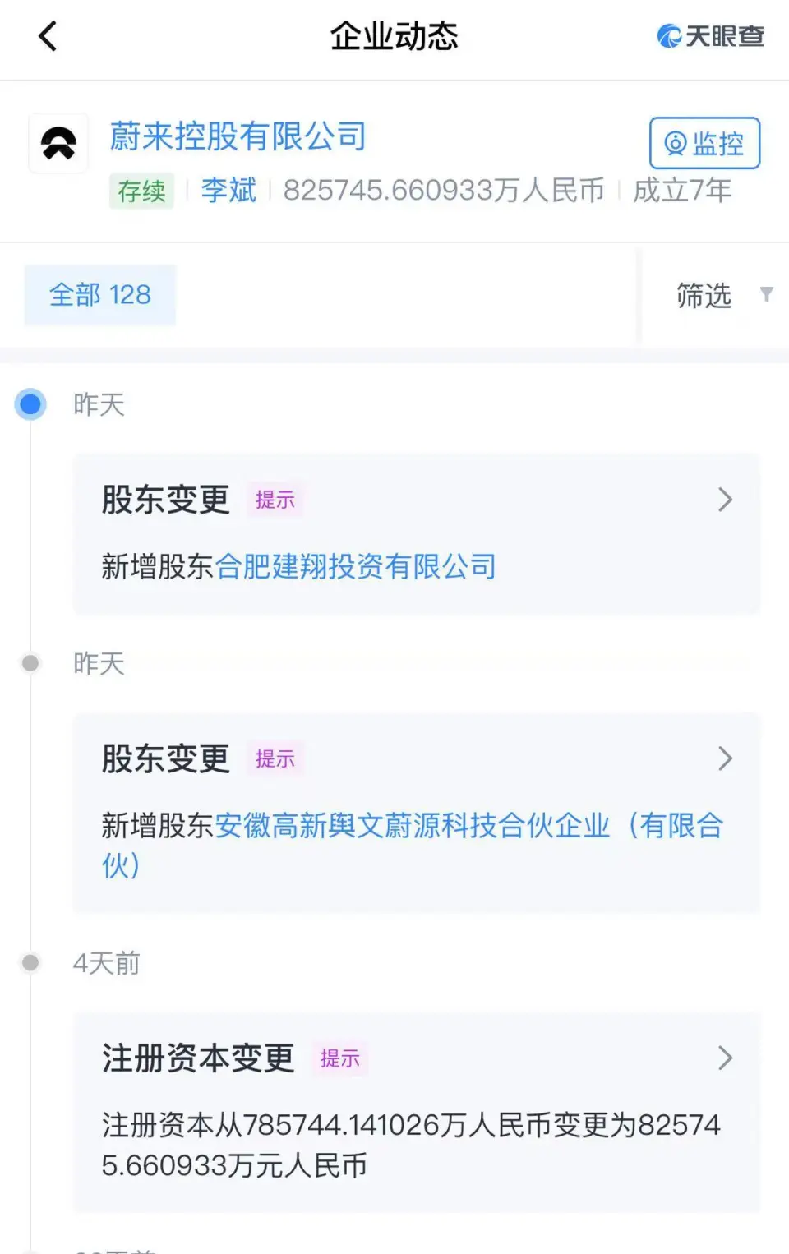Expand second 股东变更 entry chevron
This screenshot has width=789, height=1254.
click(725, 758)
